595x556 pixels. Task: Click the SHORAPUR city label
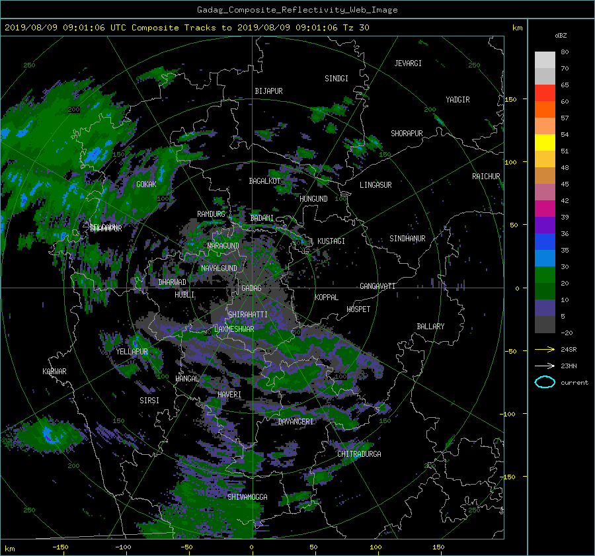coord(407,134)
